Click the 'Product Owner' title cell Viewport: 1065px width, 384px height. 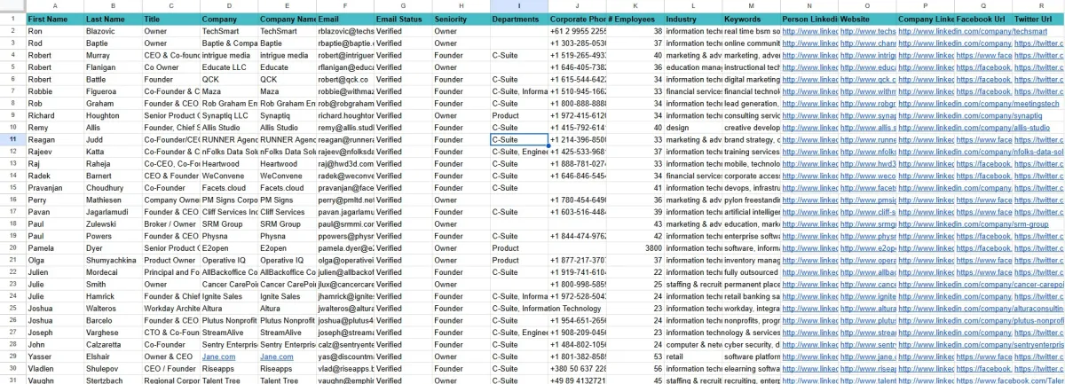click(171, 261)
